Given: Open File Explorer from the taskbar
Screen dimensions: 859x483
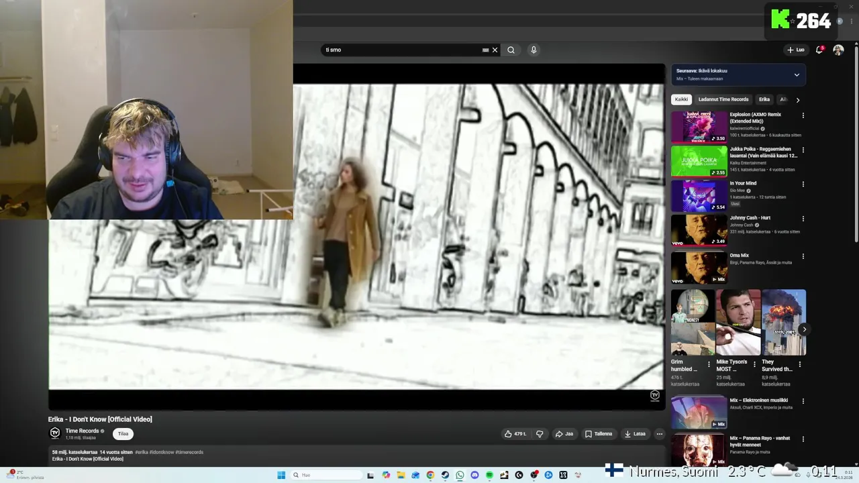Looking at the screenshot, I should click(401, 475).
